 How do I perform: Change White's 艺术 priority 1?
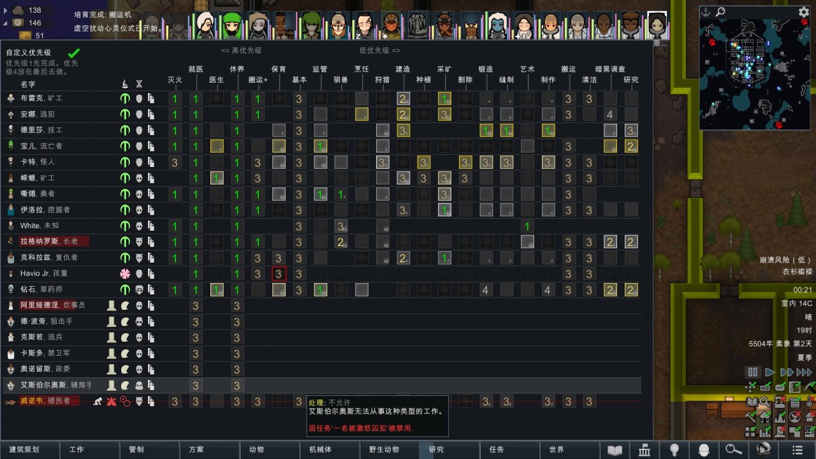[x=527, y=226]
